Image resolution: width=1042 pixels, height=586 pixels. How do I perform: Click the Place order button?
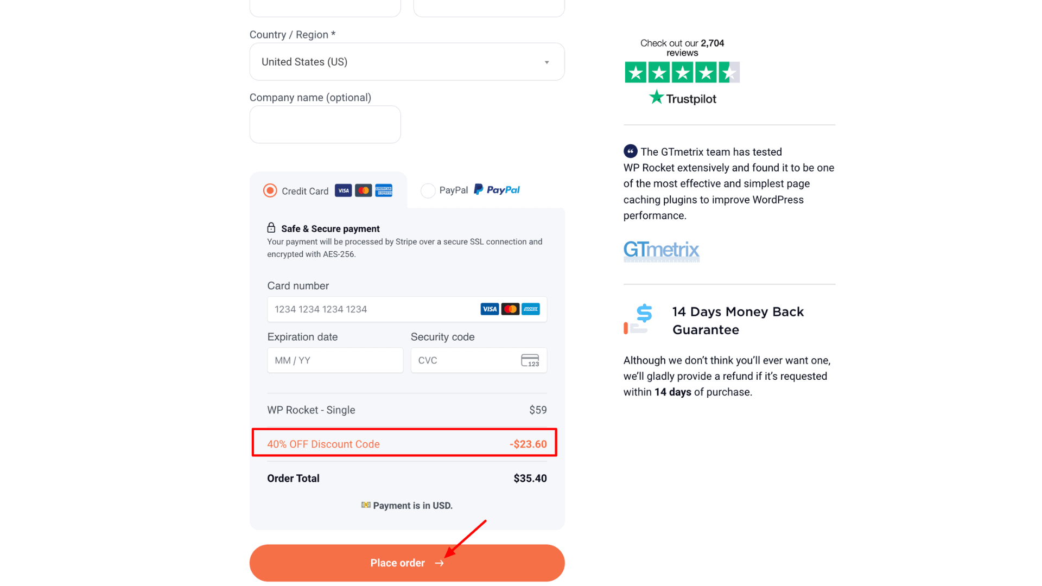(x=407, y=563)
